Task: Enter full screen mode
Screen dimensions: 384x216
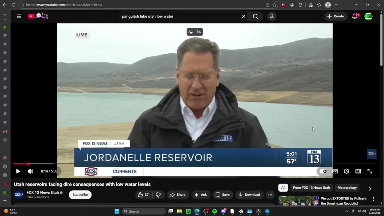Action: tap(370, 171)
